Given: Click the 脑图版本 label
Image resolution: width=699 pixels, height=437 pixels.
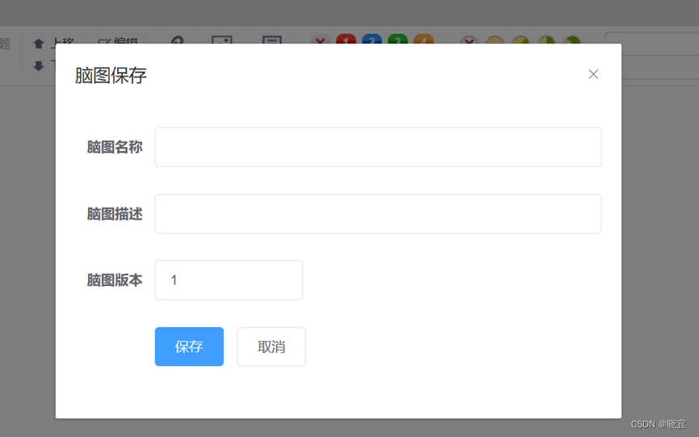Looking at the screenshot, I should (x=115, y=280).
